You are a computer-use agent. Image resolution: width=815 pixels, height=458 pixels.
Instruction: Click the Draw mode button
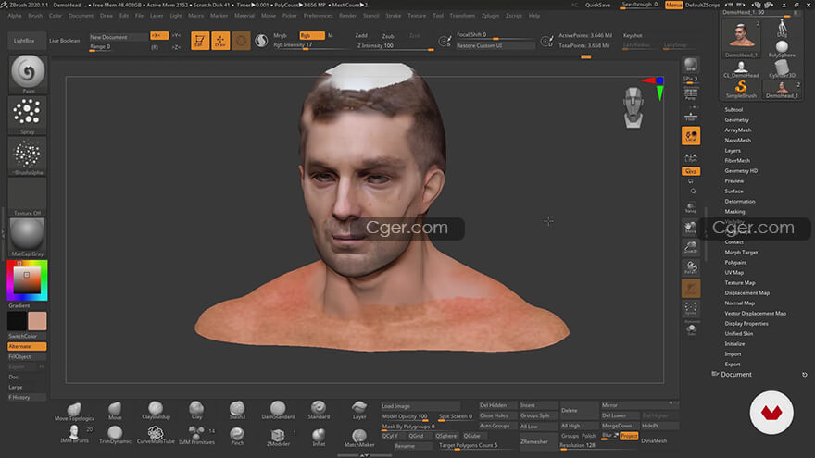[220, 41]
